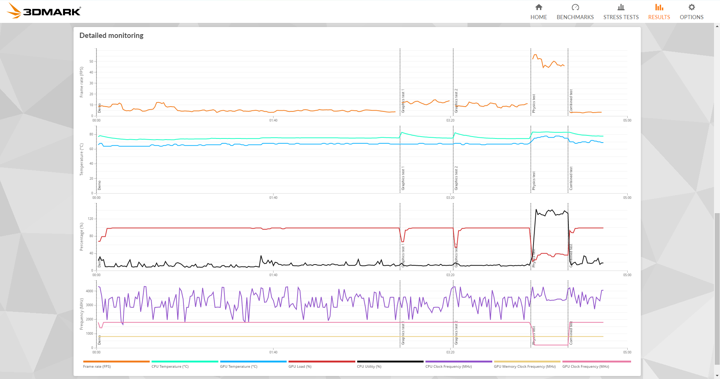Hide the CPU Temperature series via its legend
Screen dimensions: 720x379
click(x=170, y=367)
